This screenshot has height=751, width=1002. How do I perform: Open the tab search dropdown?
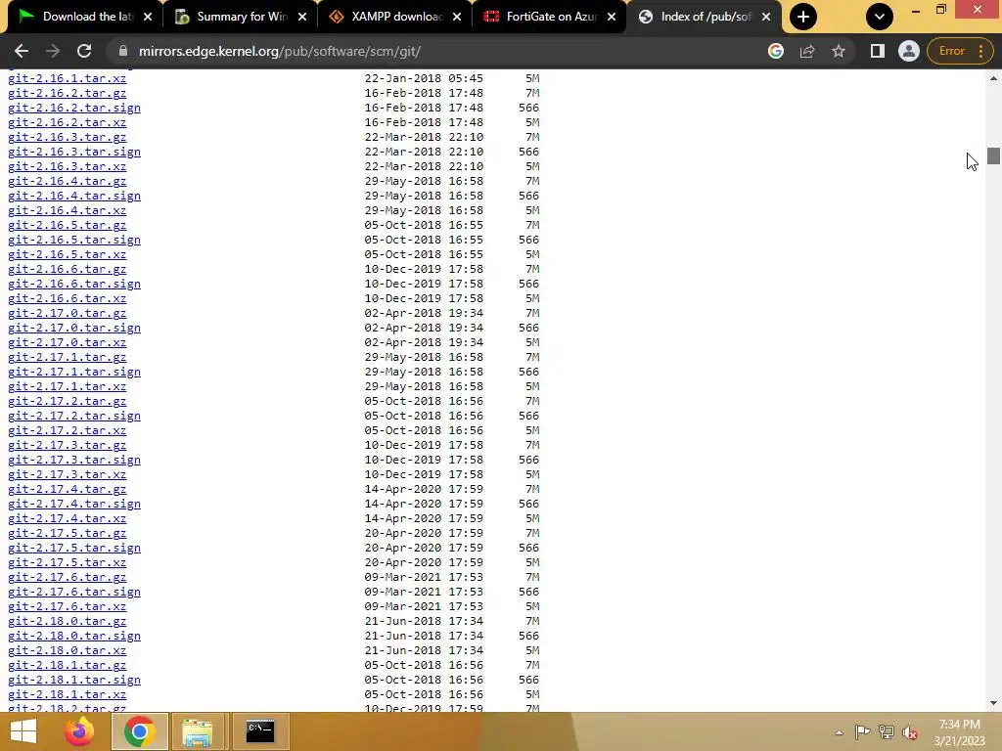tap(880, 17)
